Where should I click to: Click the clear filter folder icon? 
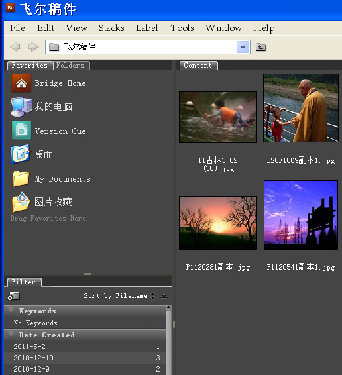(13, 296)
